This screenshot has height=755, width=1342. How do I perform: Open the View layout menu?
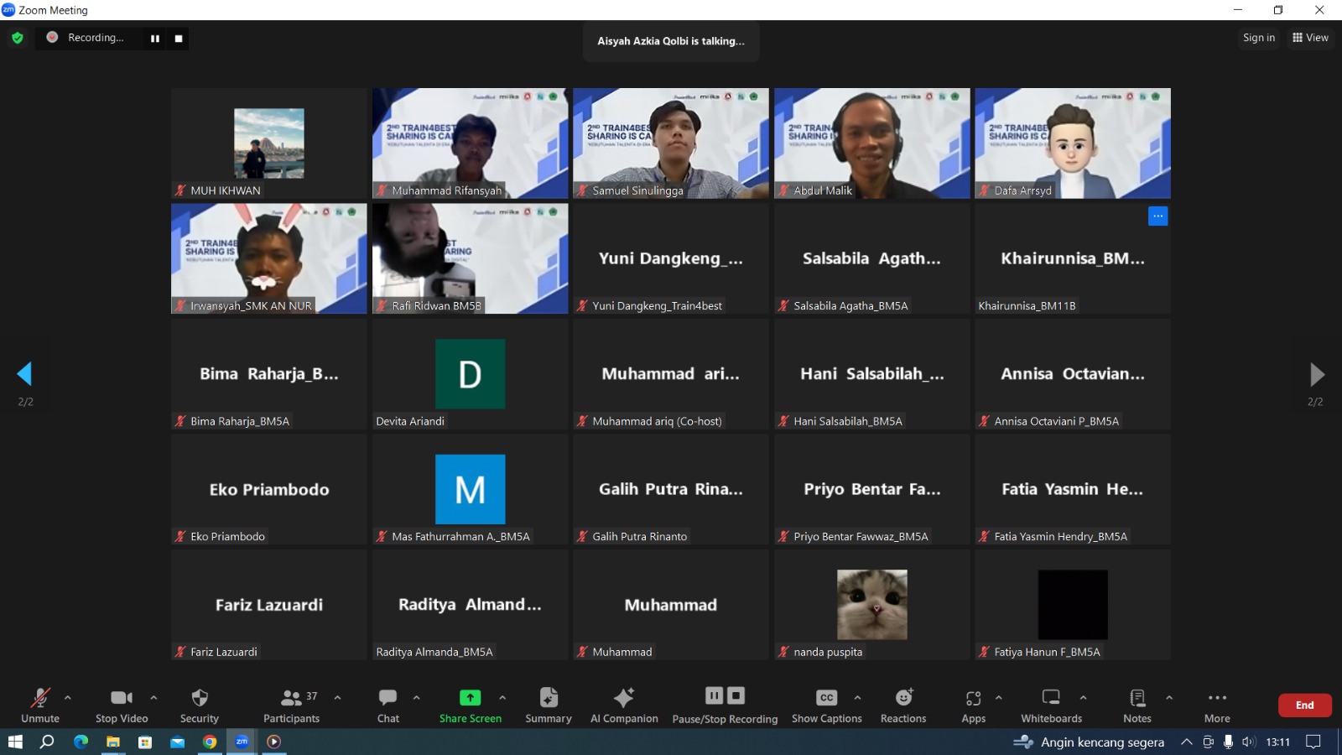click(1310, 38)
